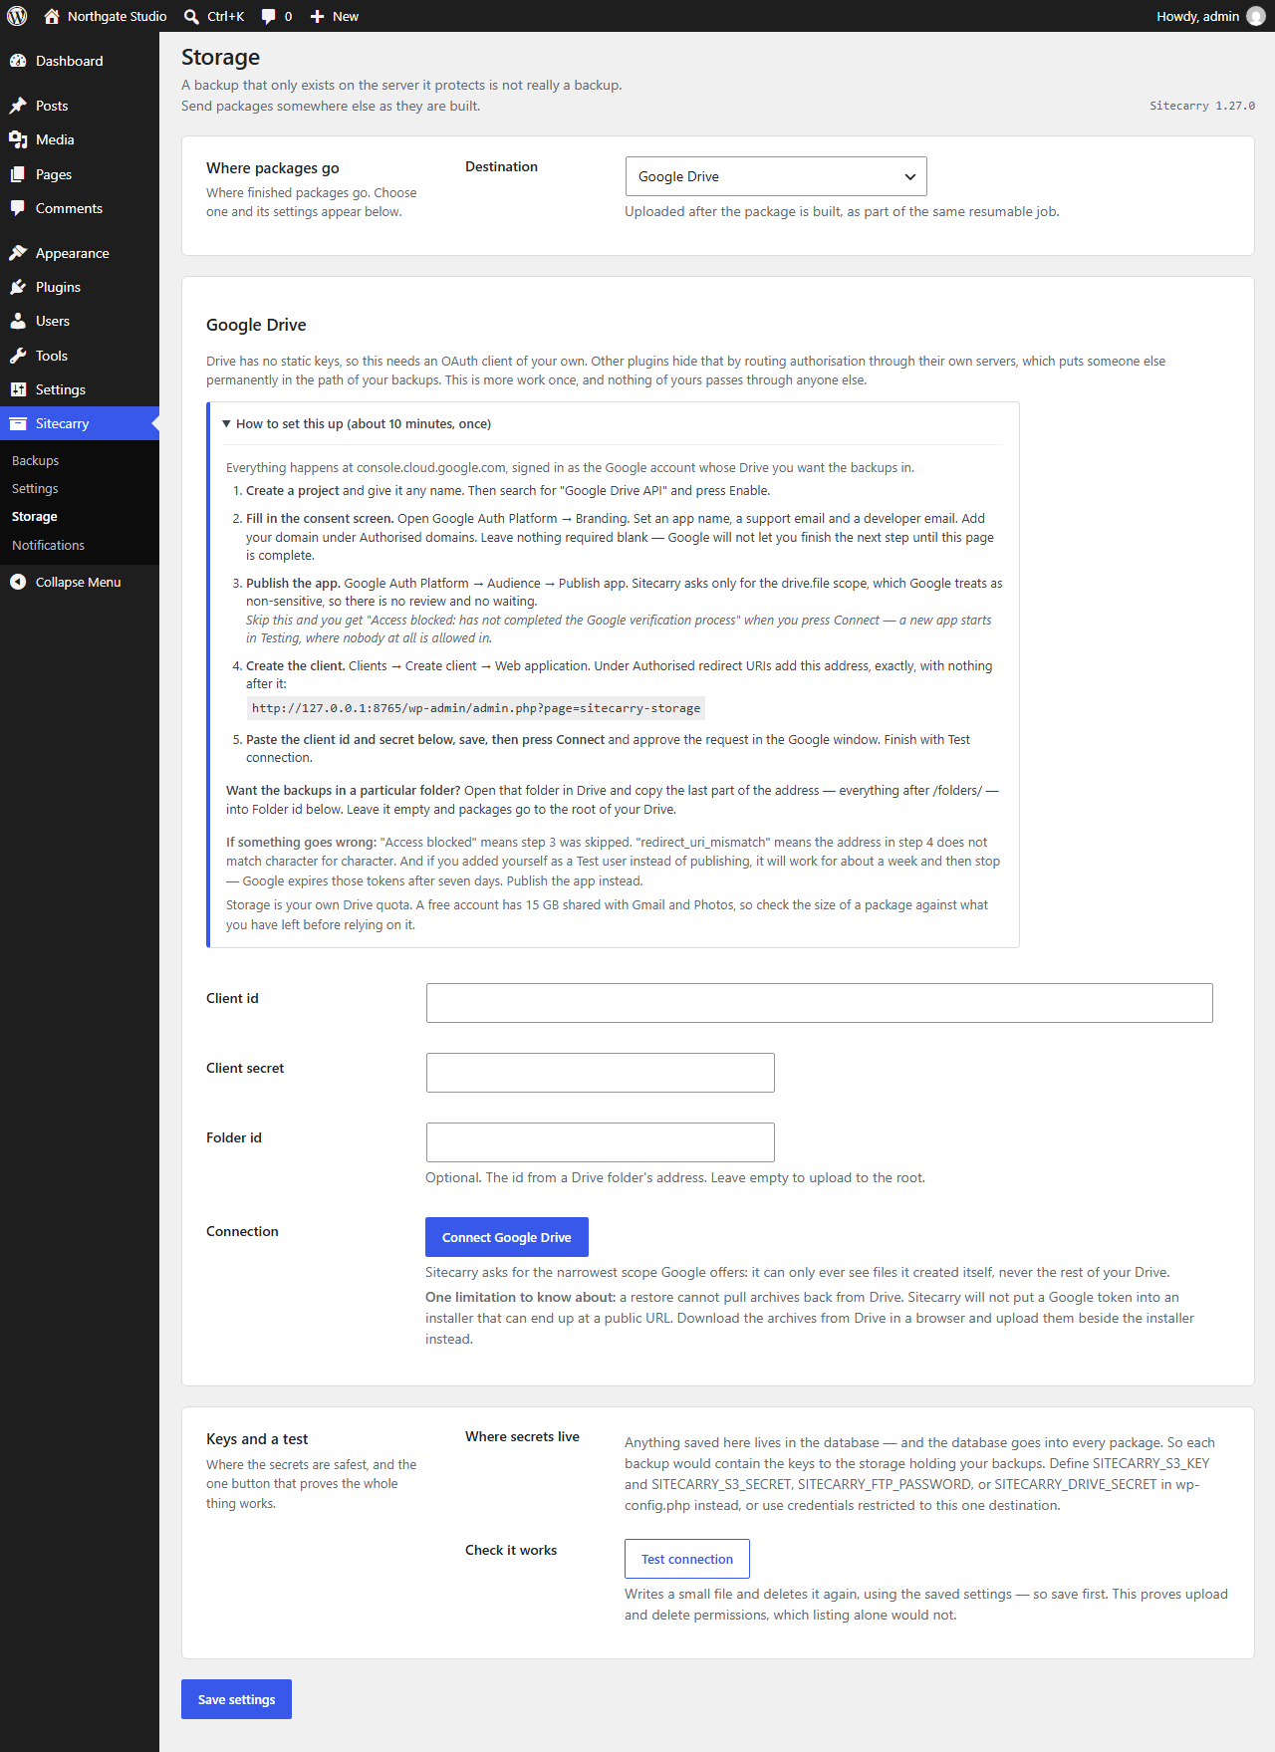1275x1752 pixels.
Task: Open the comments bubble icon in admin bar
Action: [x=268, y=16]
